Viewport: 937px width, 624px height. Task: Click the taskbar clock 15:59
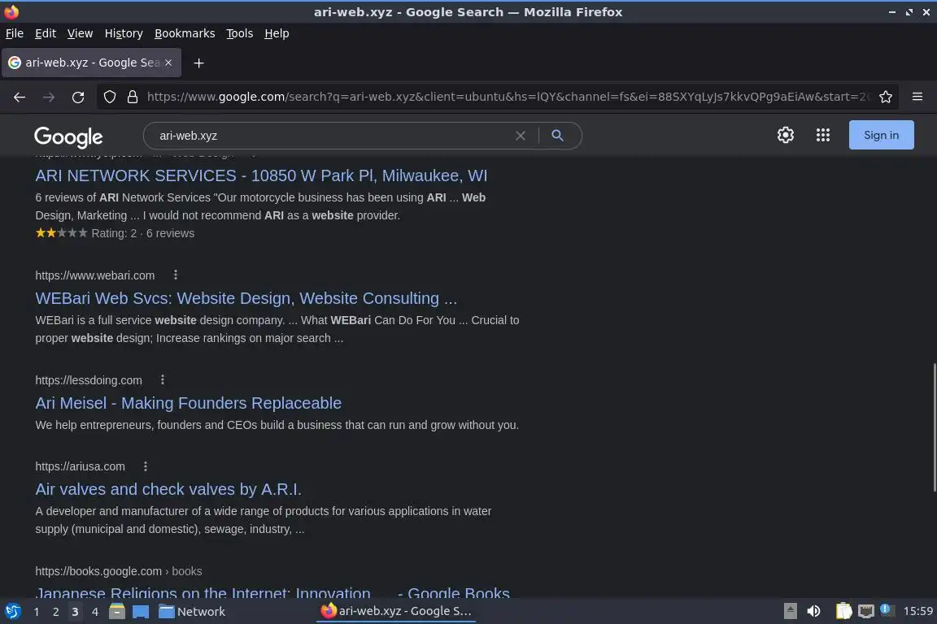917,611
